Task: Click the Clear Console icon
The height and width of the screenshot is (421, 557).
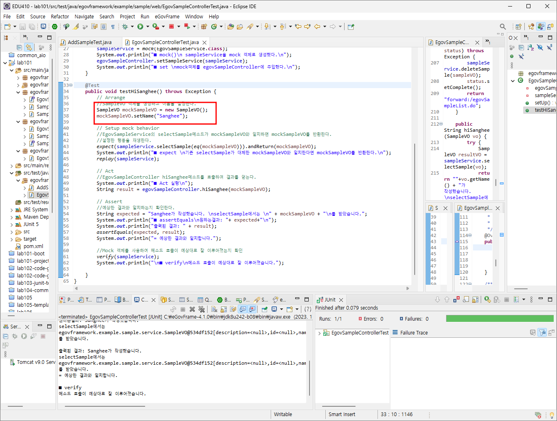Action: [214, 309]
